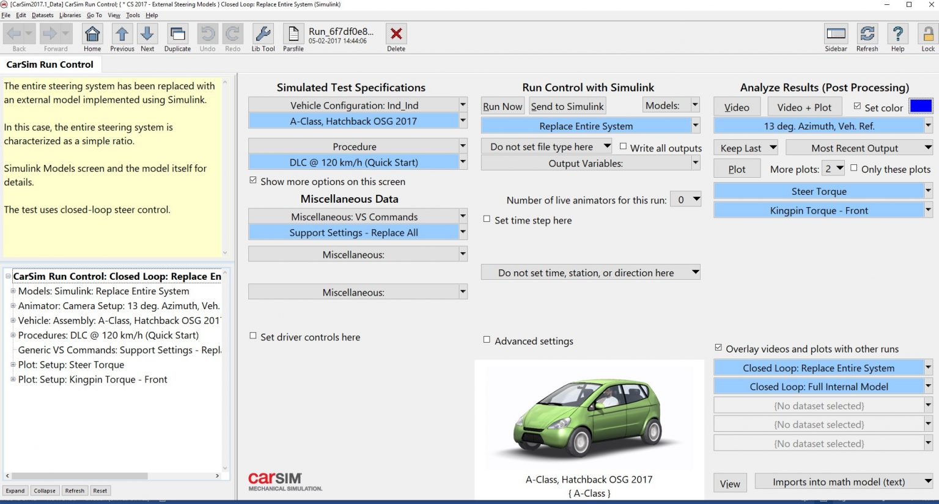Click the Lock icon in toolbar
This screenshot has height=504, width=939.
[x=928, y=35]
